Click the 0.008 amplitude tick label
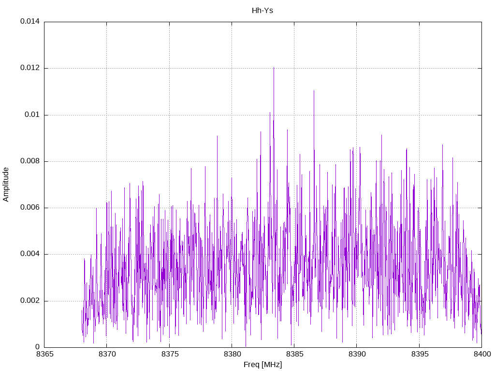The image size is (495, 371). point(29,161)
